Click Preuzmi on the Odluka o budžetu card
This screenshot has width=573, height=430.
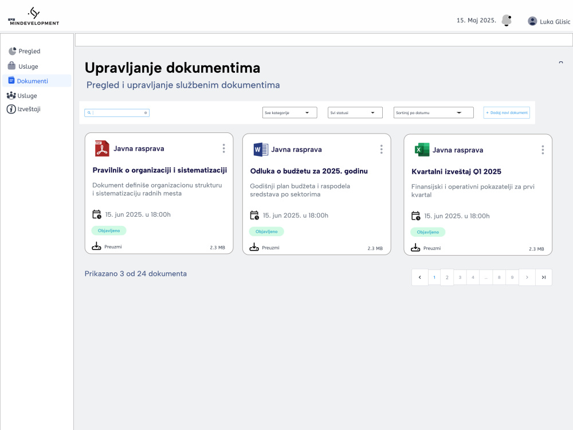270,248
